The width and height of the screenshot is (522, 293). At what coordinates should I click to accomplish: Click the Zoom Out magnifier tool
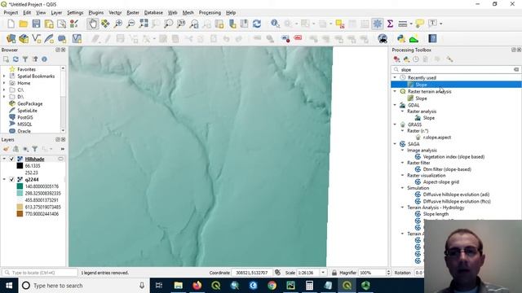(130, 24)
